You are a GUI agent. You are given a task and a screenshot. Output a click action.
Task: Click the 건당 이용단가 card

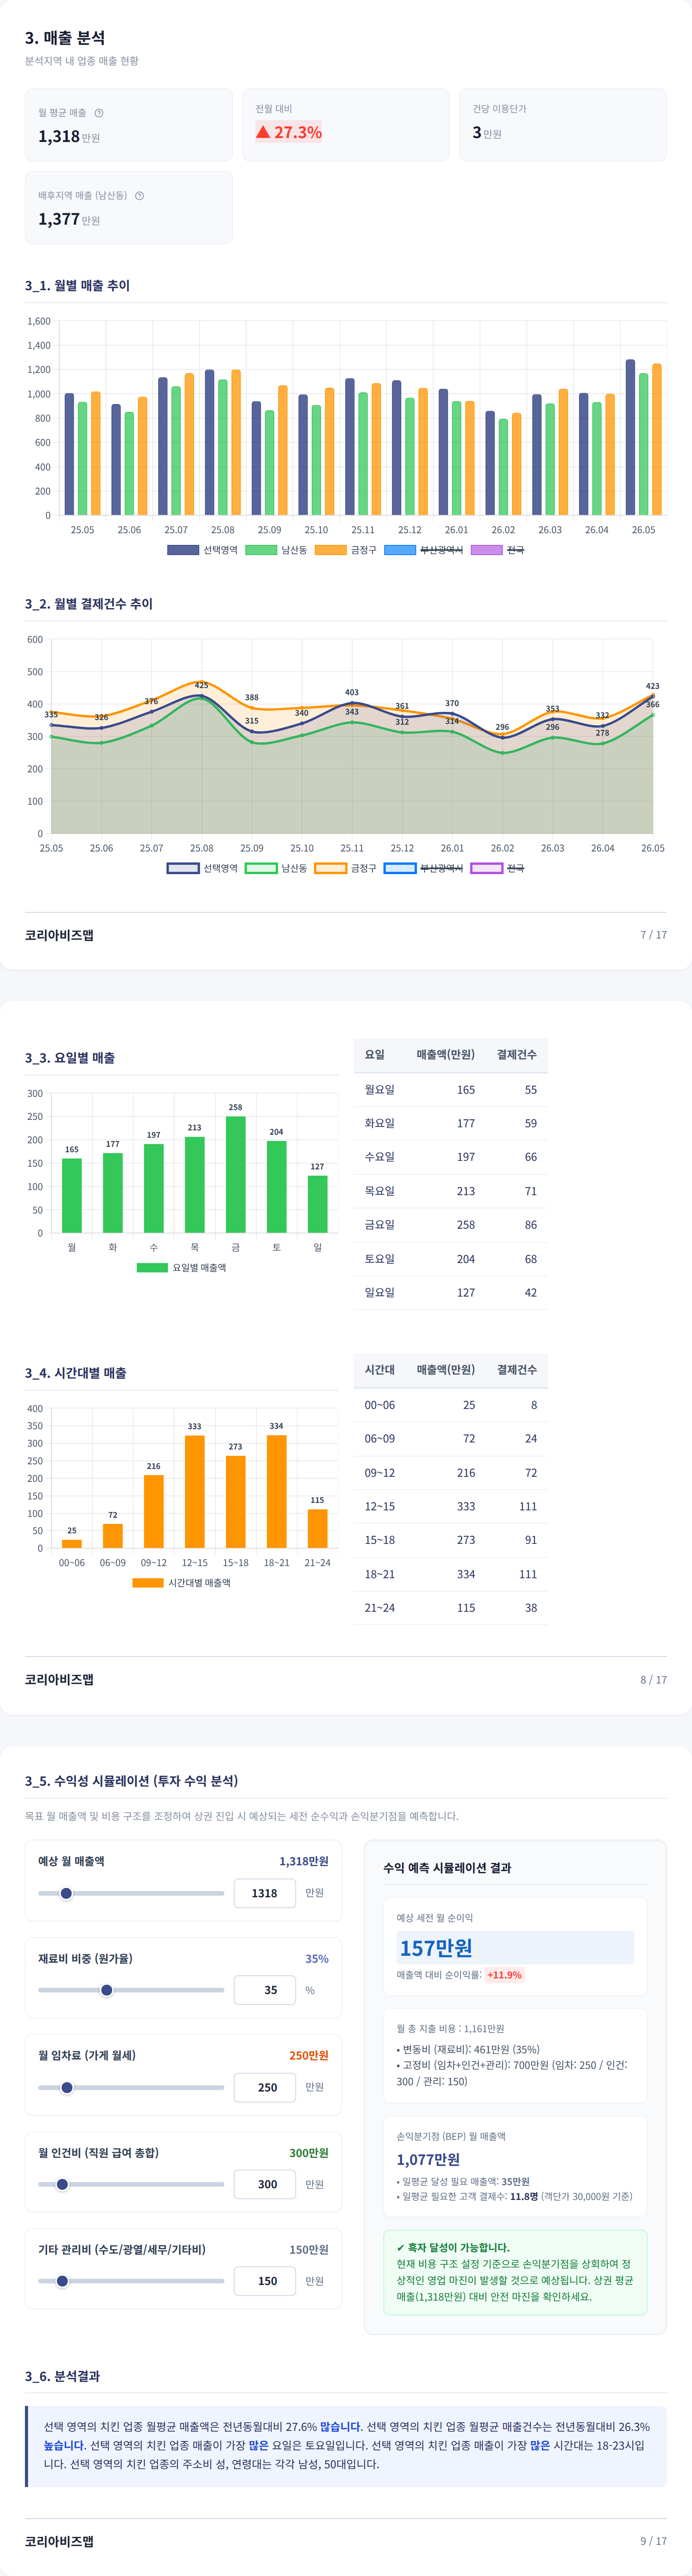(x=563, y=125)
